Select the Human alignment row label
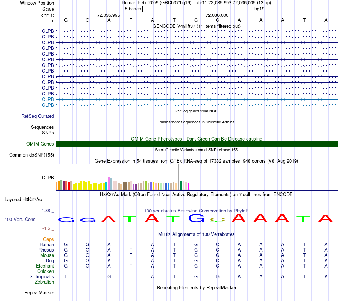Screen dimensions: 338x301 (47, 244)
